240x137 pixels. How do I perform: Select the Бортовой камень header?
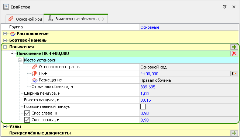pyautogui.click(x=28, y=40)
